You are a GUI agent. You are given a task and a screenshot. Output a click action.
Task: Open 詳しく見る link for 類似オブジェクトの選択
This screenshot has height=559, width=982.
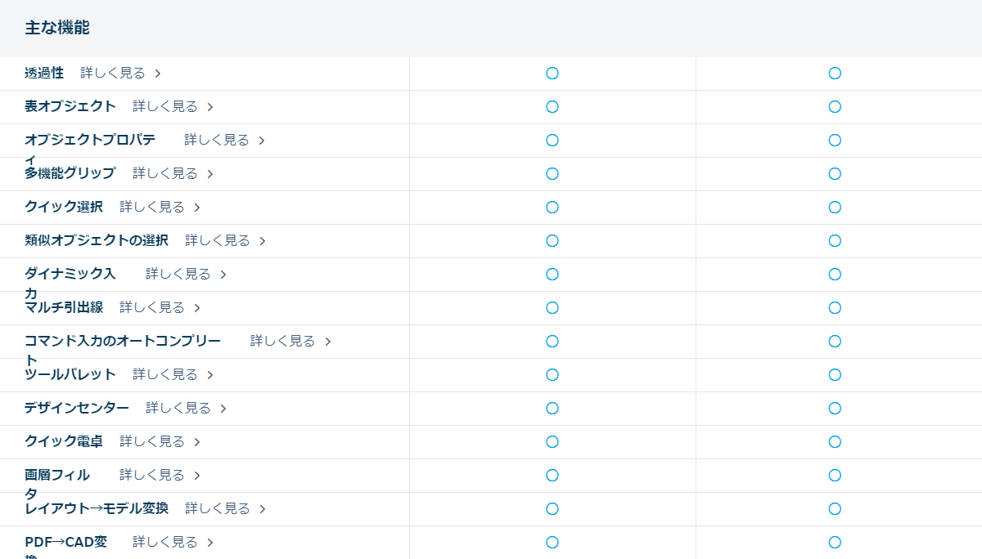[x=217, y=240]
